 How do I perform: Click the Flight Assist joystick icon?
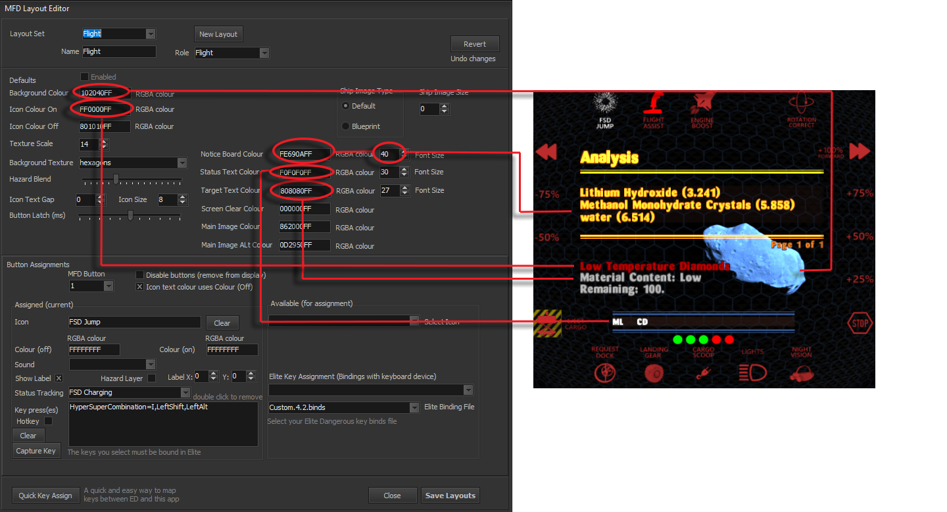[653, 103]
